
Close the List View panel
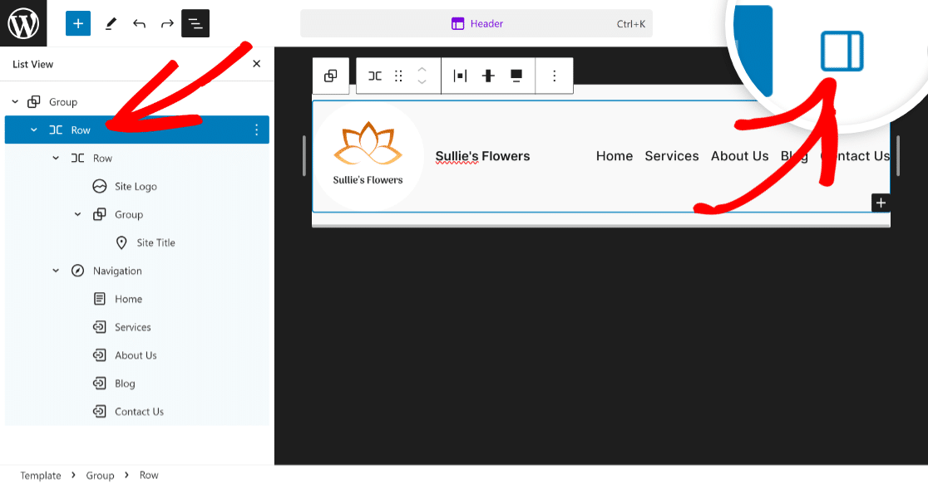click(256, 64)
